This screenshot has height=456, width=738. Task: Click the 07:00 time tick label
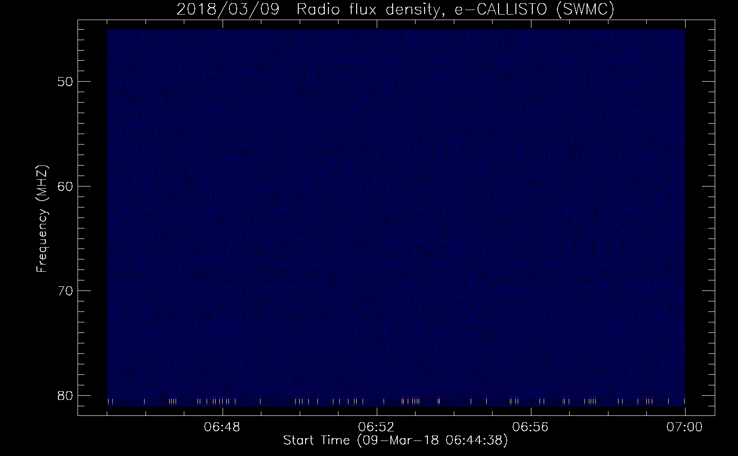685,428
